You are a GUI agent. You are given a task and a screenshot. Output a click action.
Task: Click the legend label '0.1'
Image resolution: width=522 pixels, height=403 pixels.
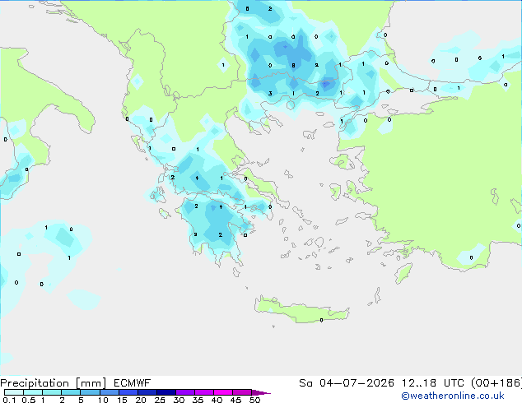point(9,400)
